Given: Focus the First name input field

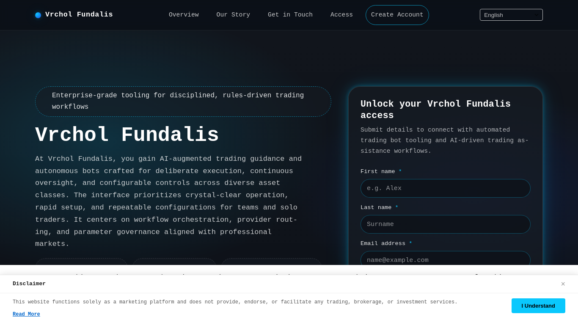Looking at the screenshot, I should tap(446, 188).
